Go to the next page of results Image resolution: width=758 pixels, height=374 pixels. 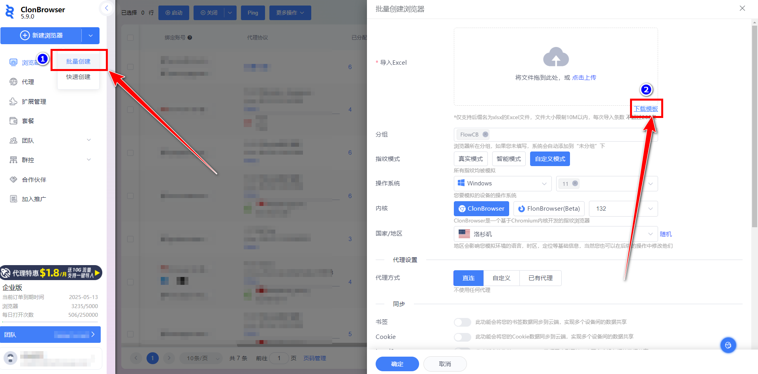click(x=169, y=358)
